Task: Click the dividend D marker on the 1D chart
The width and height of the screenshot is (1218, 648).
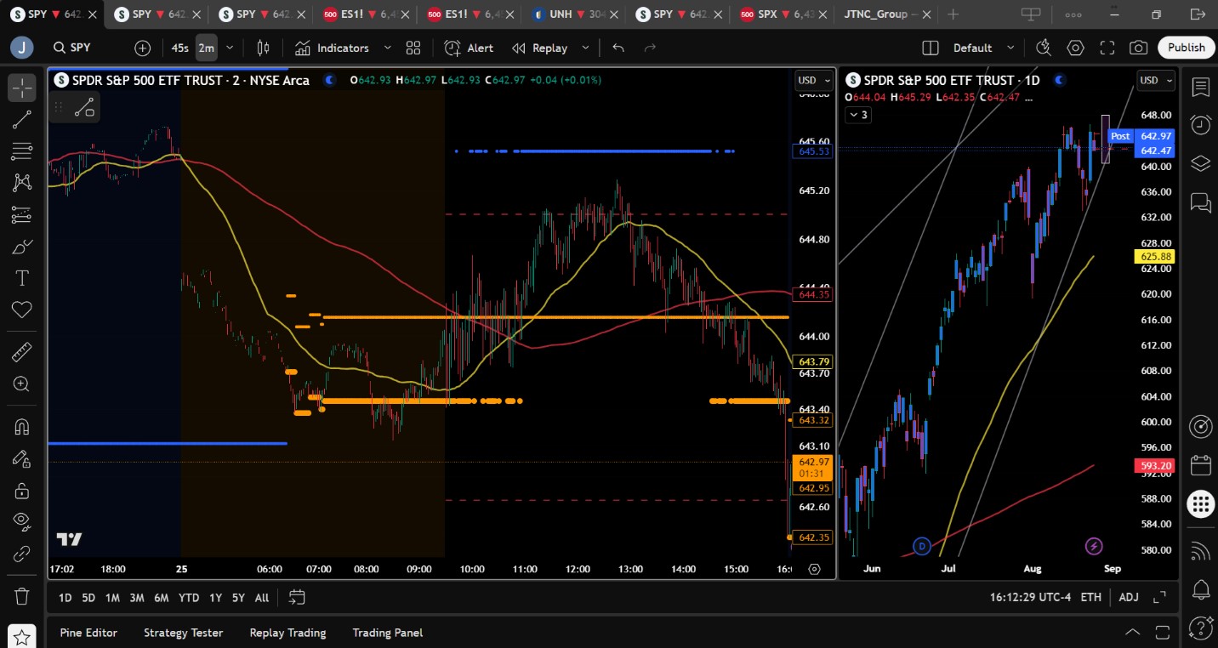Action: [922, 546]
